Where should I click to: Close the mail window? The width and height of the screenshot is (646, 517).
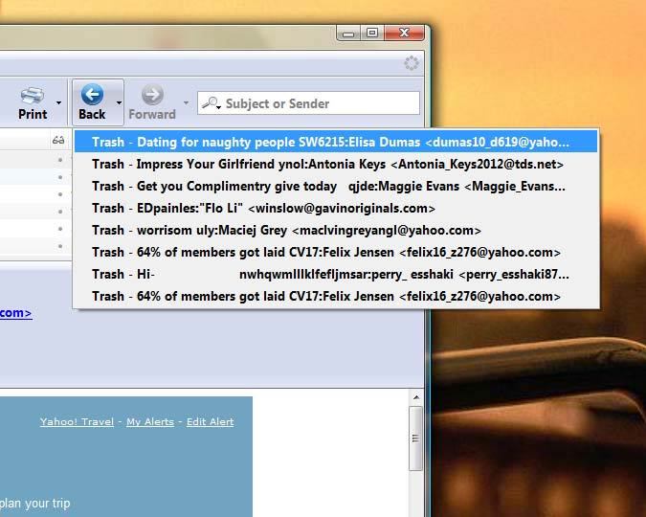click(404, 33)
